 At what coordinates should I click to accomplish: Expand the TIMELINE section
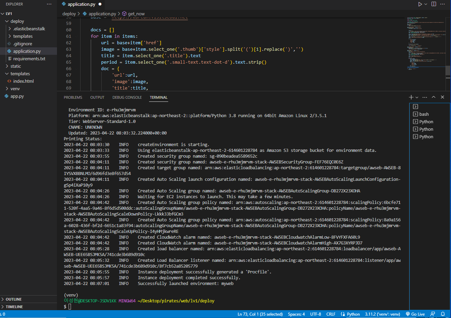28,307
